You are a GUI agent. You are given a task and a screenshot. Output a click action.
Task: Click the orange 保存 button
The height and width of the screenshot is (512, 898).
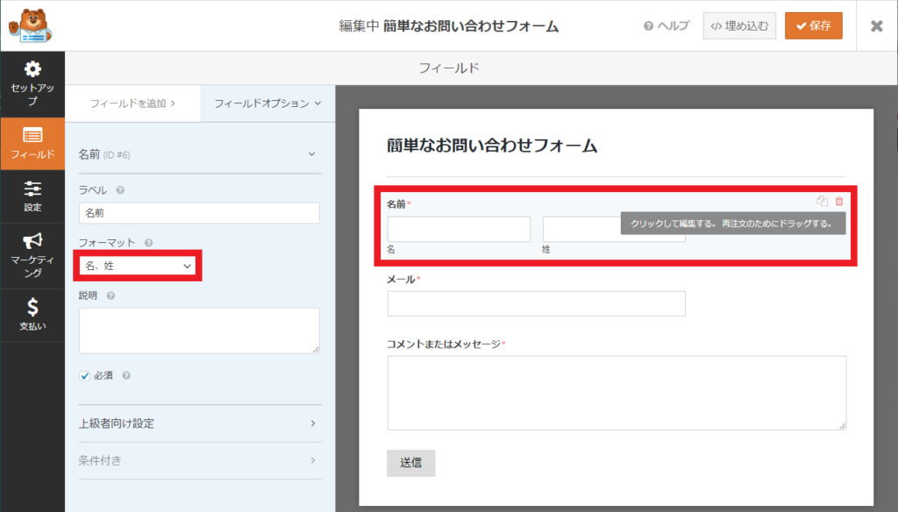click(813, 25)
